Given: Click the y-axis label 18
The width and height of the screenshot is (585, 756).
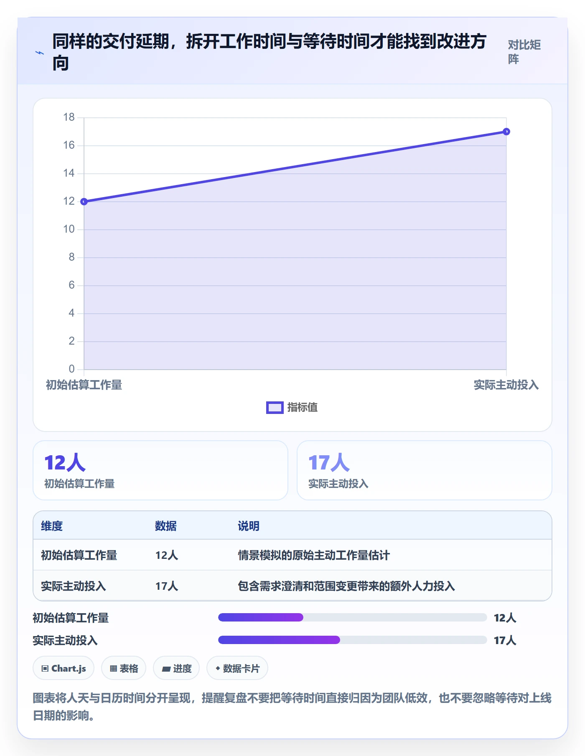Looking at the screenshot, I should click(x=69, y=117).
